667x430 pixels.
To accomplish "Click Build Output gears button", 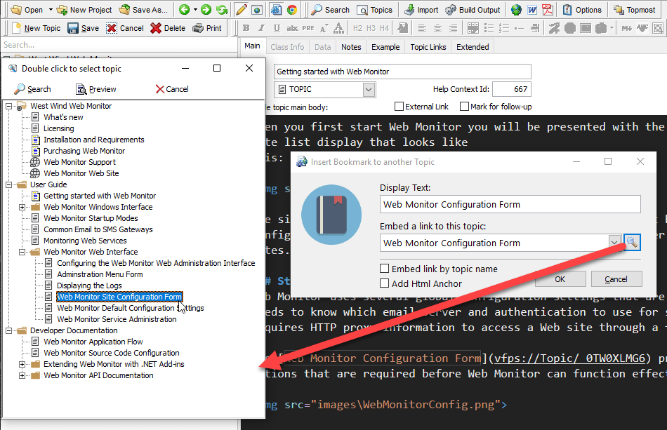I will (x=473, y=10).
